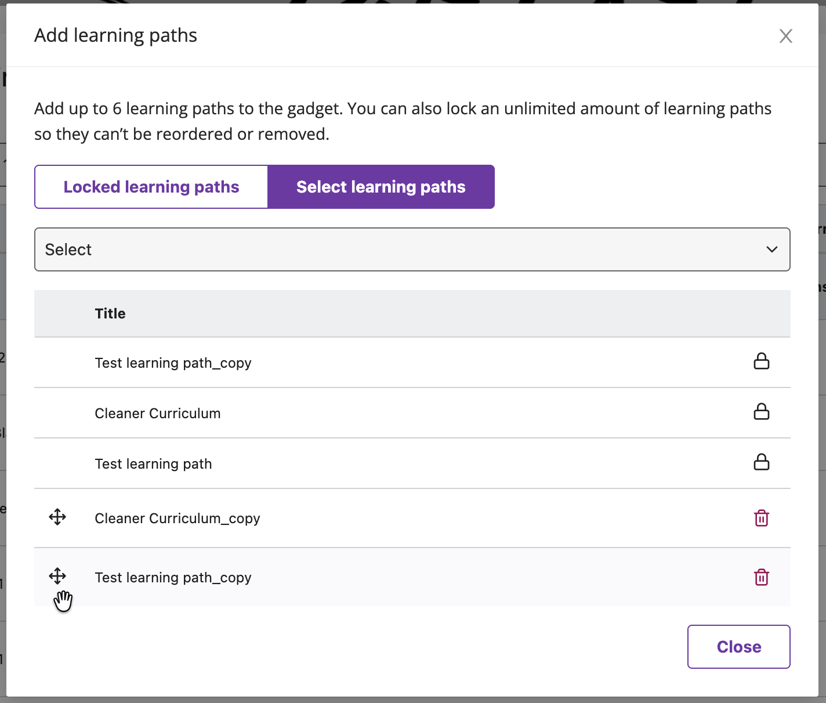
Task: Click lock icon on Test learning path row
Action: click(x=761, y=462)
